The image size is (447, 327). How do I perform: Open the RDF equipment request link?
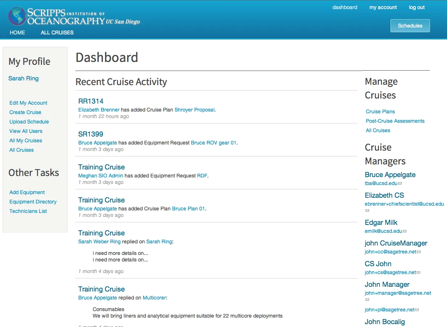202,176
